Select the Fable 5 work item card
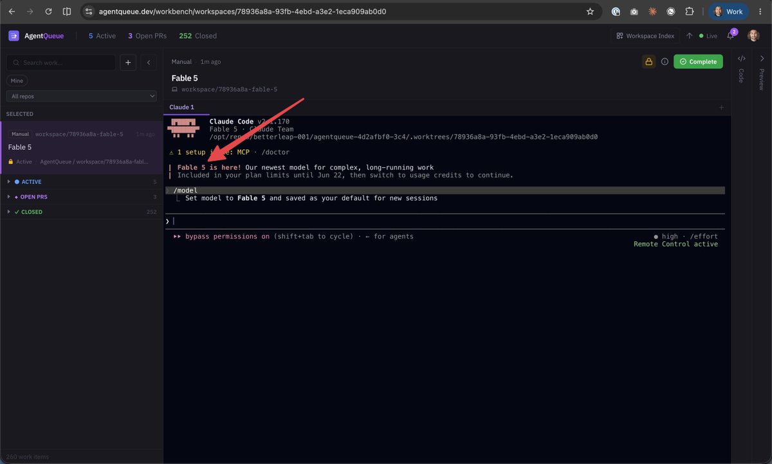 [x=82, y=147]
